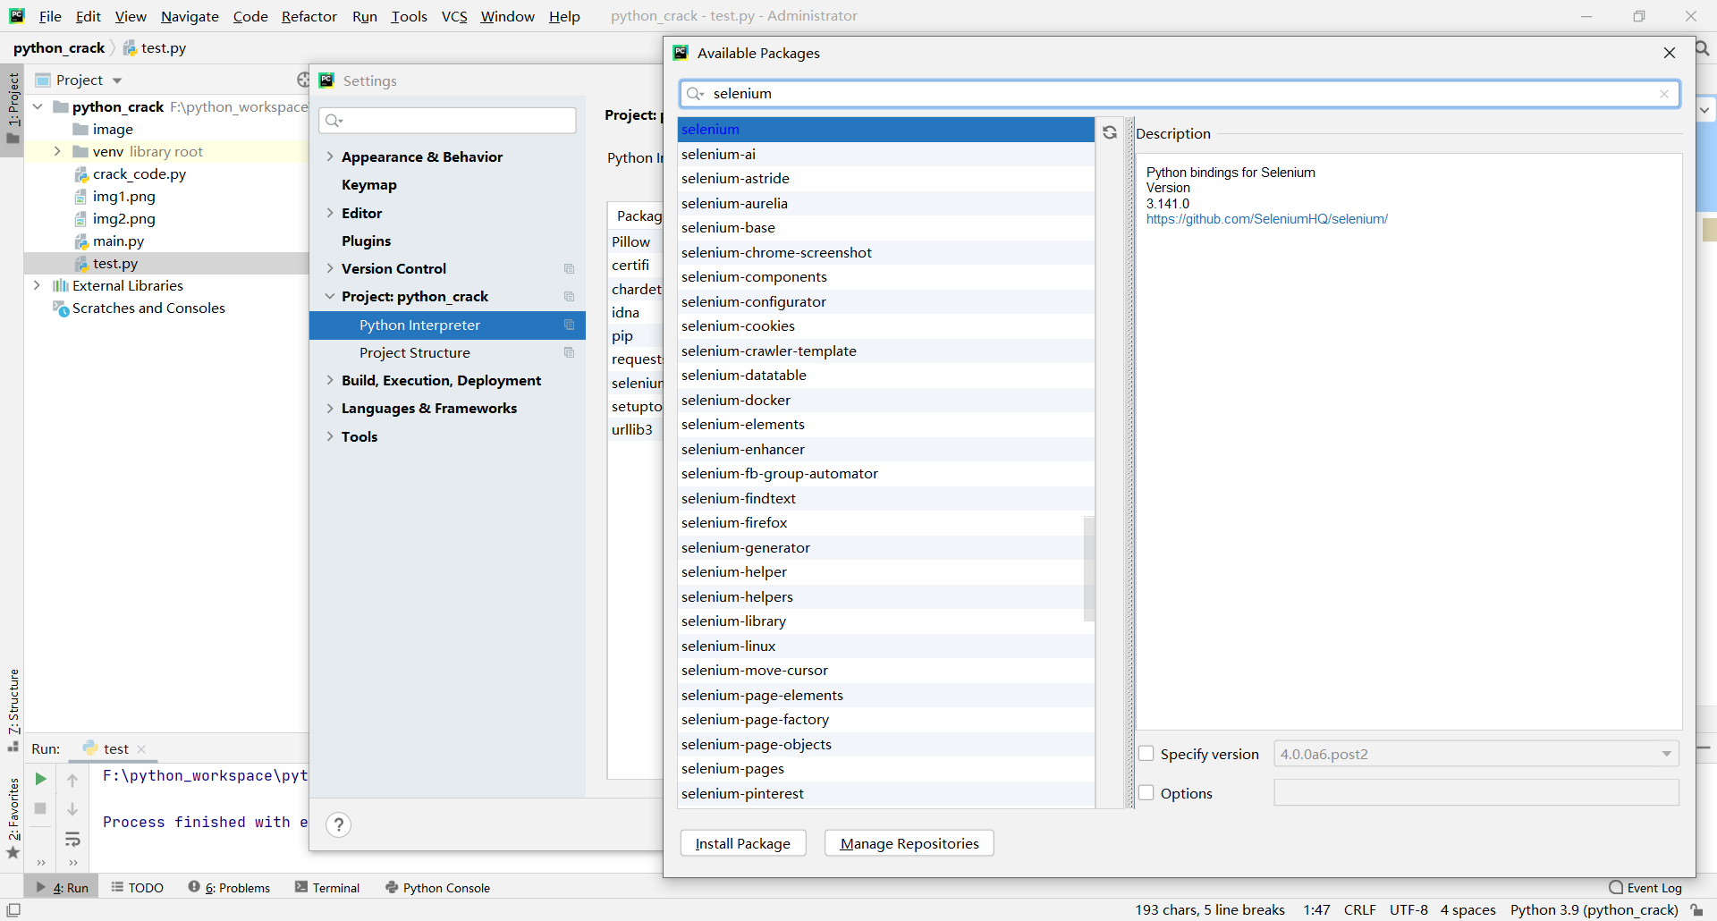Select Python Interpreter in Settings tree
Viewport: 1717px width, 921px height.
[x=447, y=325]
